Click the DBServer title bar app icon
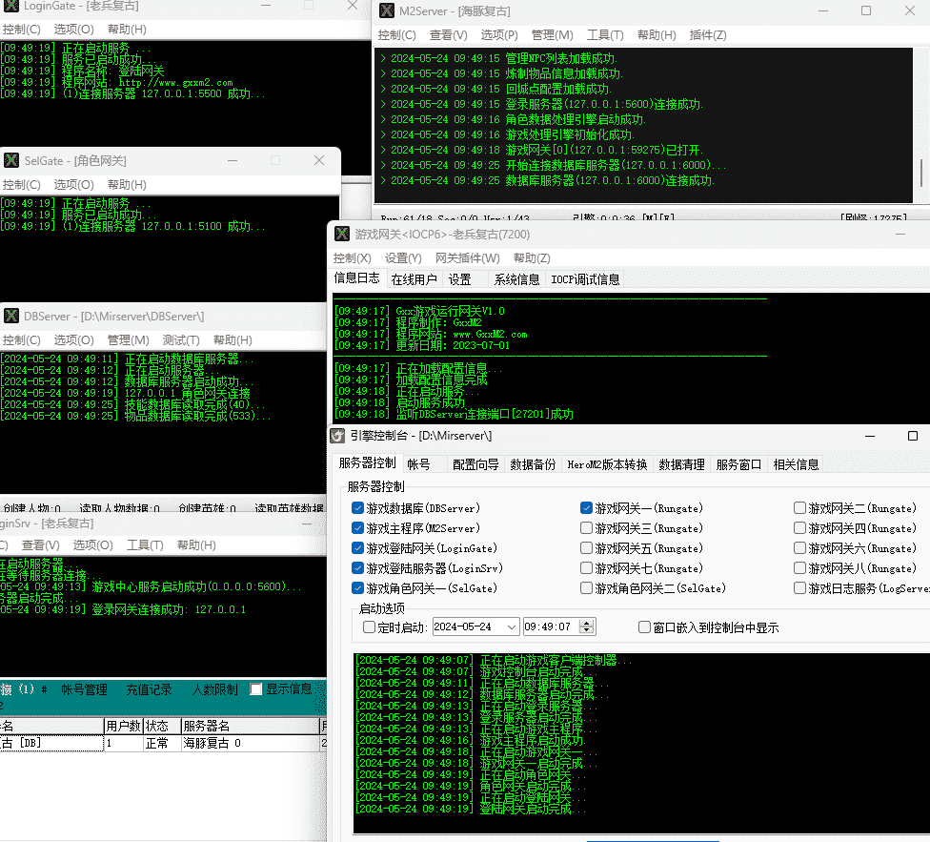 tap(11, 316)
